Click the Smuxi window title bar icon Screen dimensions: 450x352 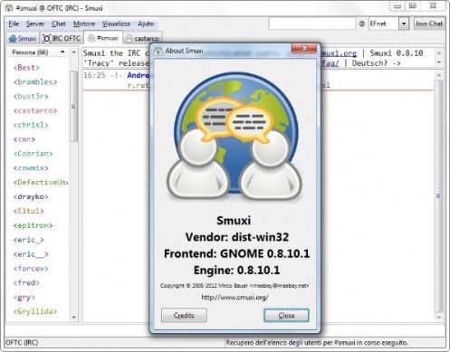point(9,7)
